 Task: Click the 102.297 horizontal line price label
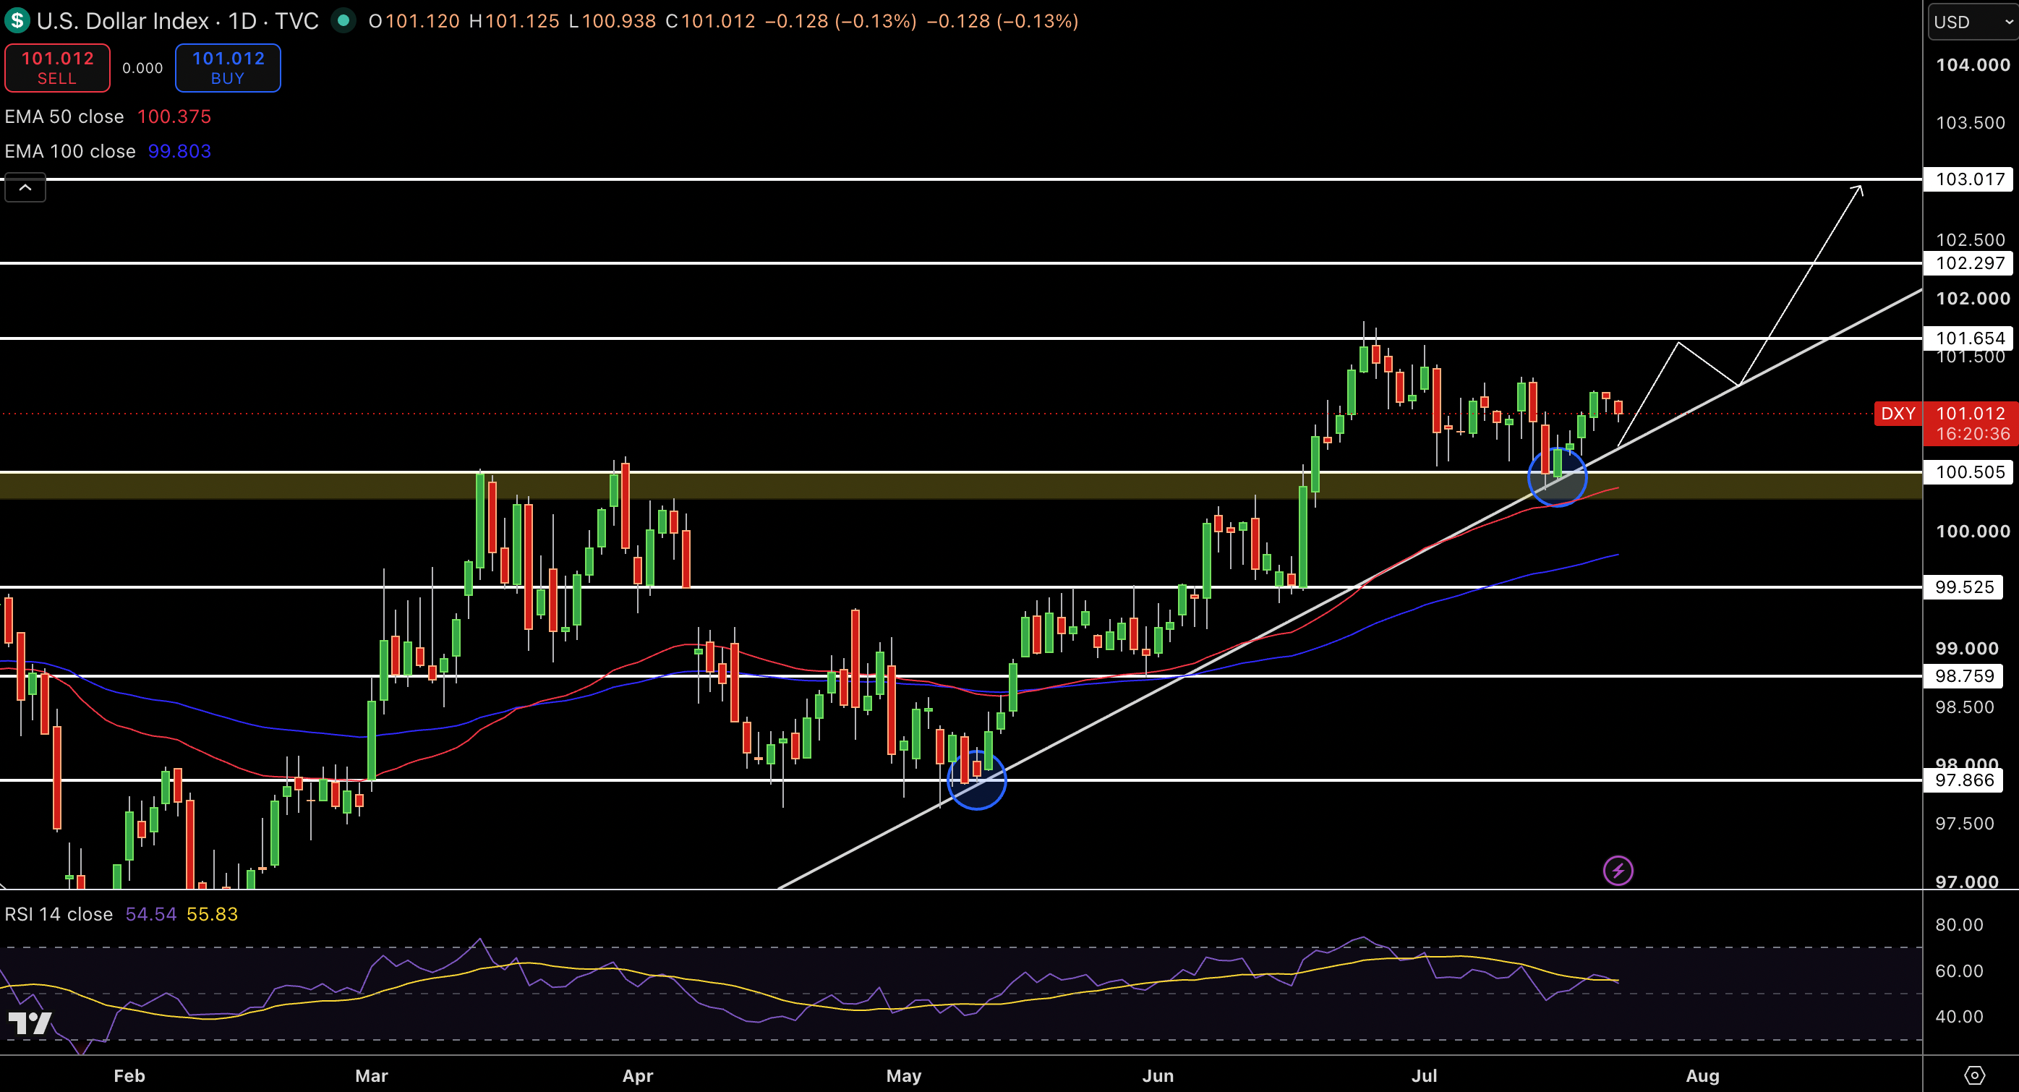click(x=1970, y=263)
